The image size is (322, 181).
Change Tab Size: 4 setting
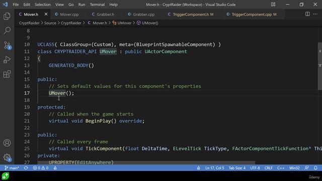point(237,168)
